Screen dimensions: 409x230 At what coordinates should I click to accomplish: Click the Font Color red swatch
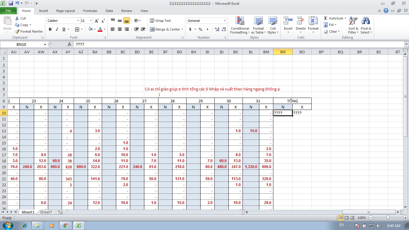click(100, 29)
